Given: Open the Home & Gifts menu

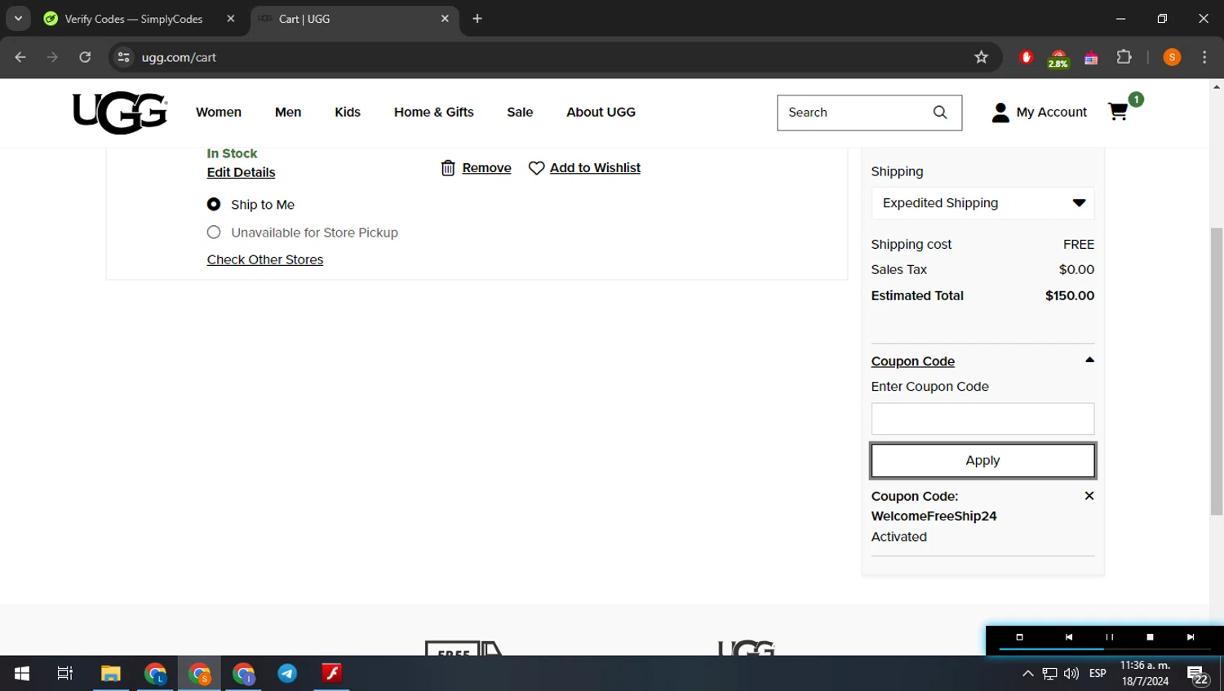Looking at the screenshot, I should click(434, 112).
